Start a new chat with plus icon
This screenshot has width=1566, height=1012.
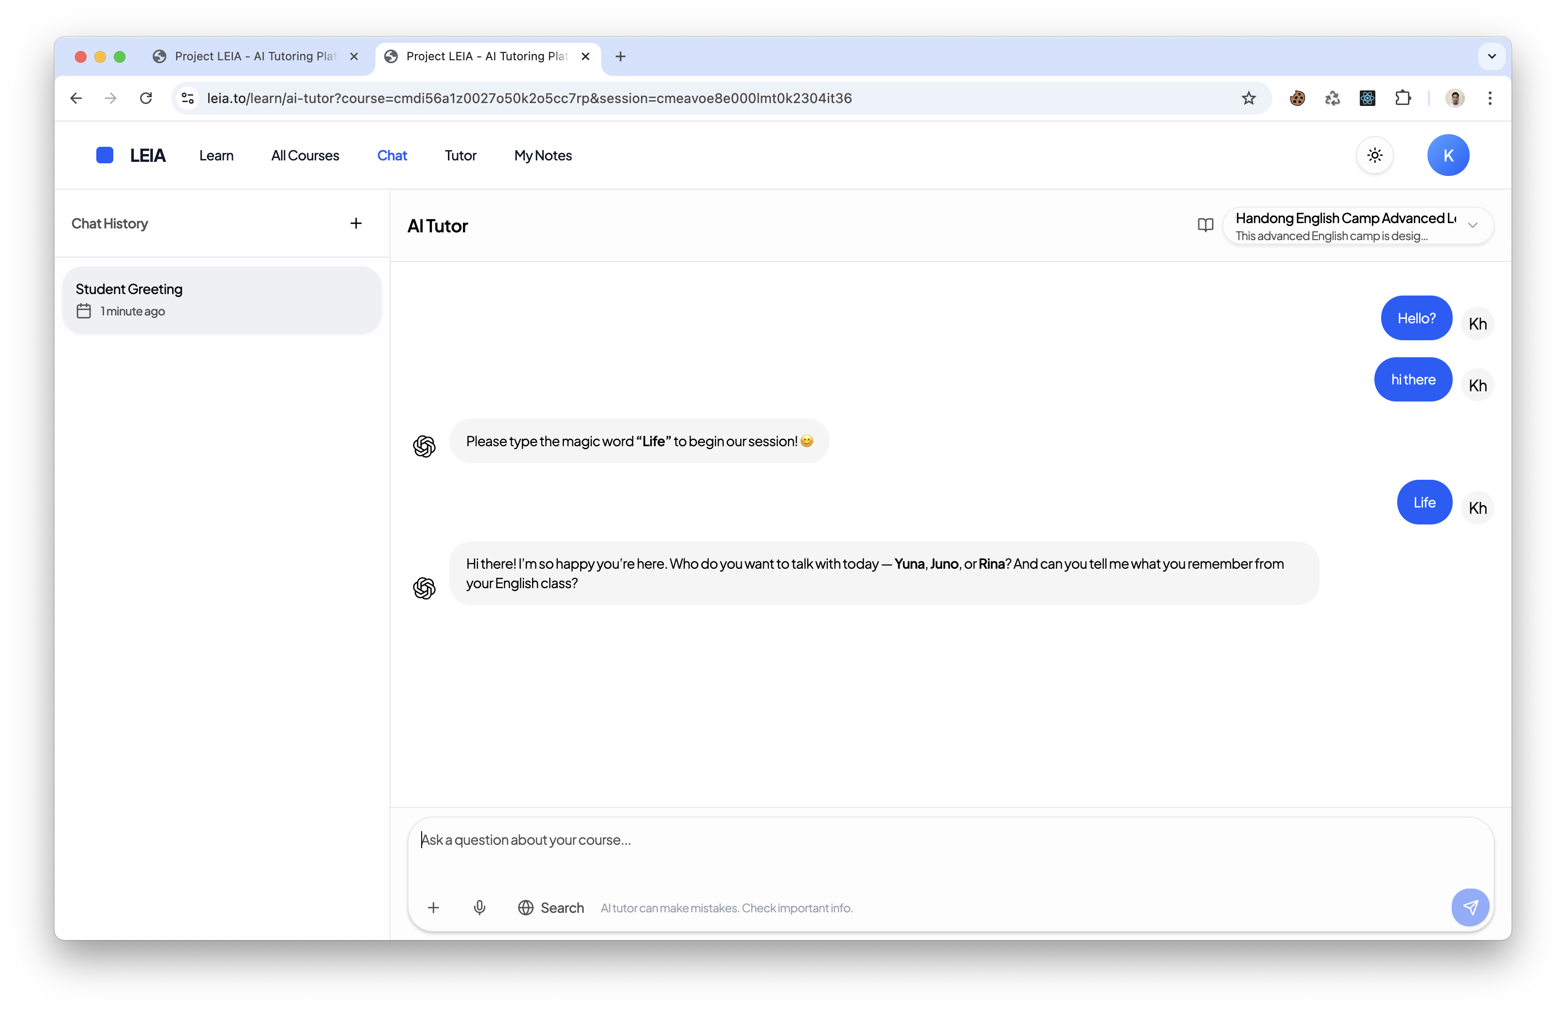tap(356, 224)
